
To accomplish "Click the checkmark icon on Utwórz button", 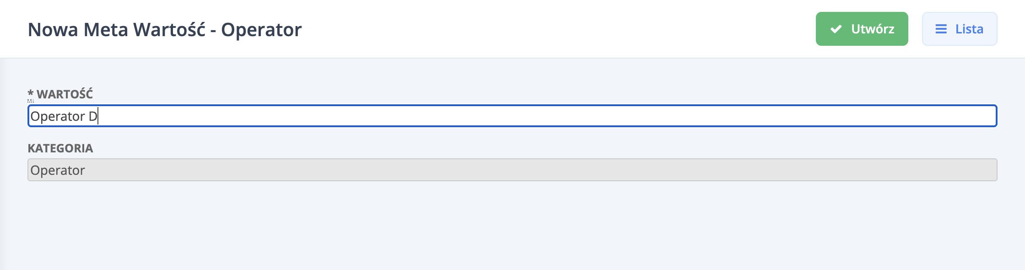I will point(836,29).
